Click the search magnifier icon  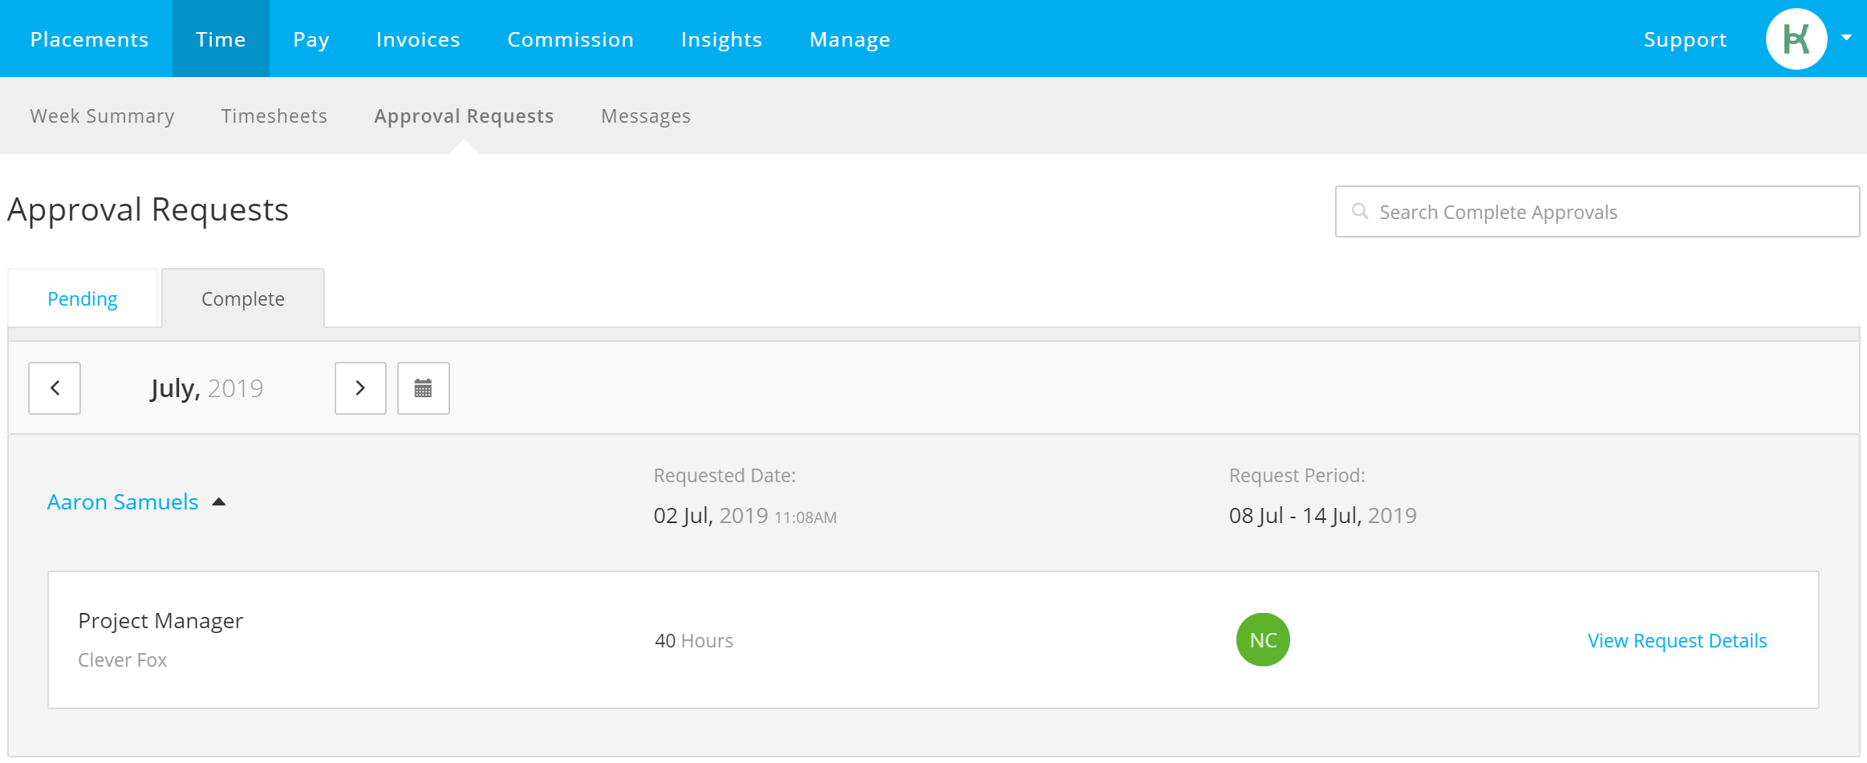tap(1360, 211)
